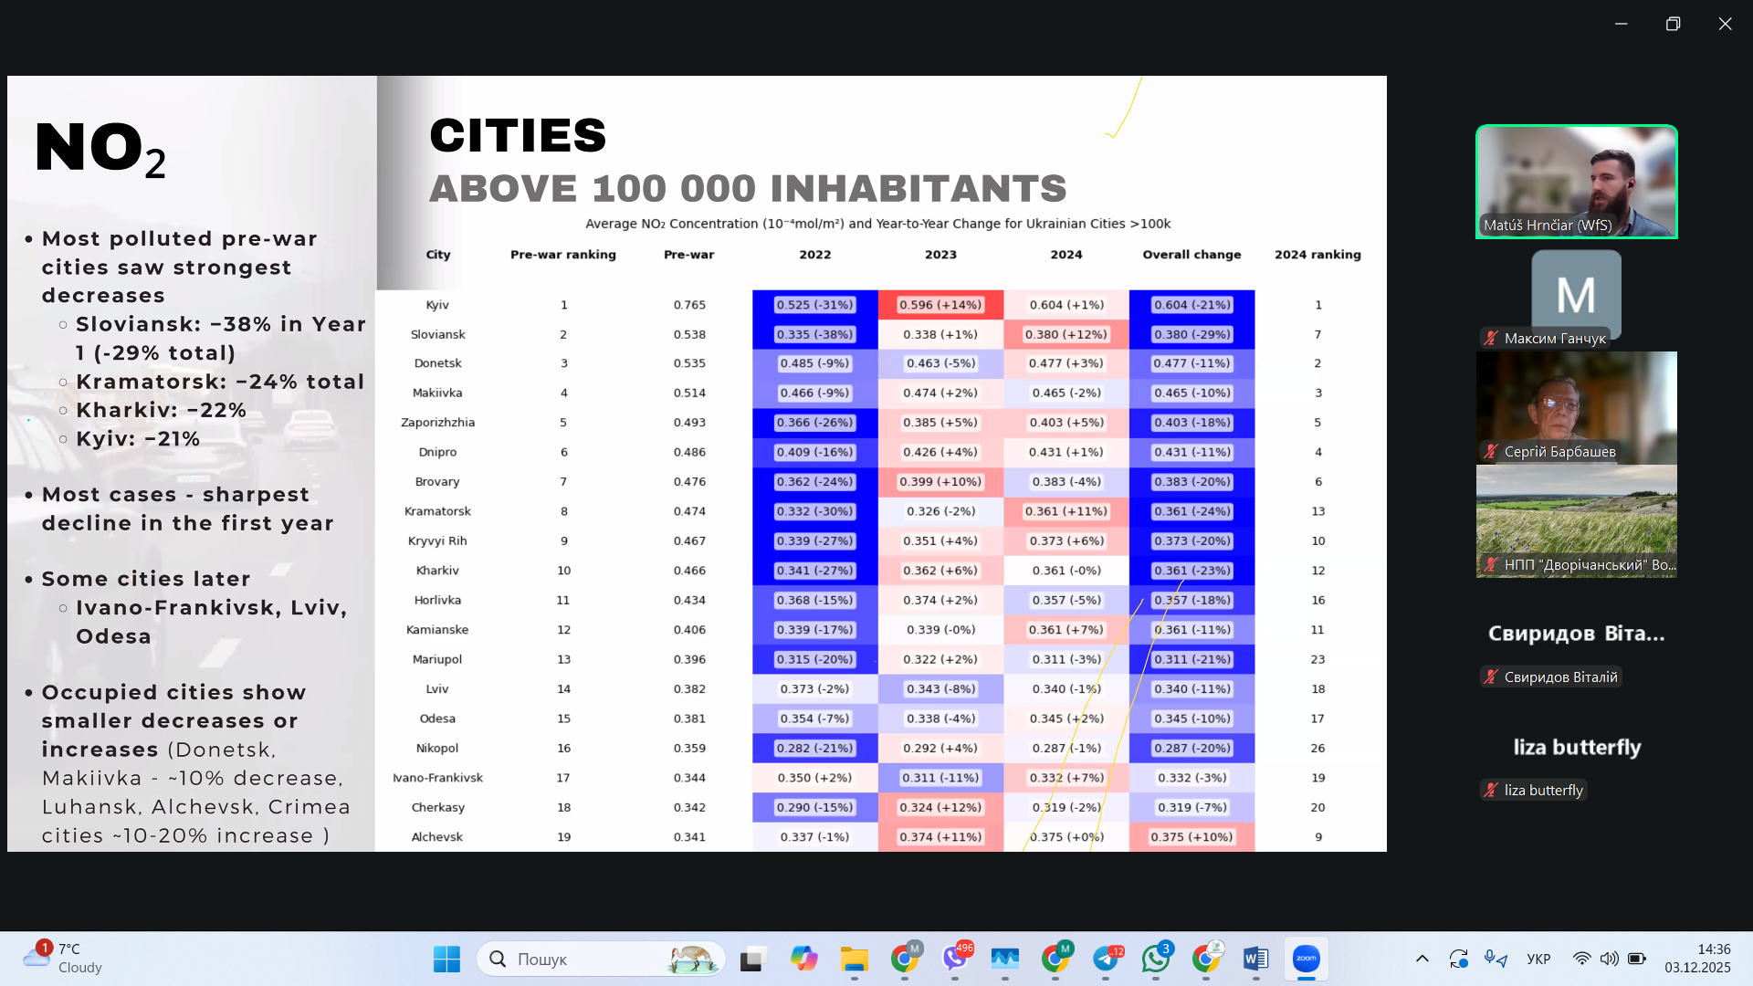Click muted mic icon for Сергій Барбашев
Screen dimensions: 1753x986
tap(1491, 451)
